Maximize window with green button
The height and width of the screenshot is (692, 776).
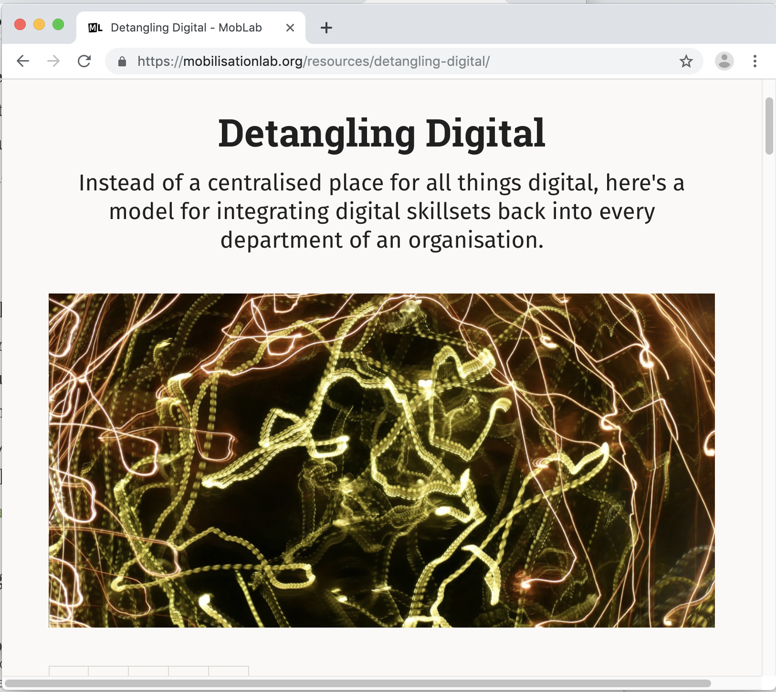pos(58,24)
